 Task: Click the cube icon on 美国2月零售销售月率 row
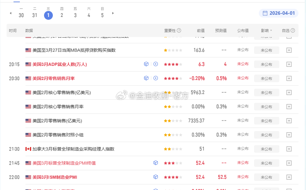146,78
